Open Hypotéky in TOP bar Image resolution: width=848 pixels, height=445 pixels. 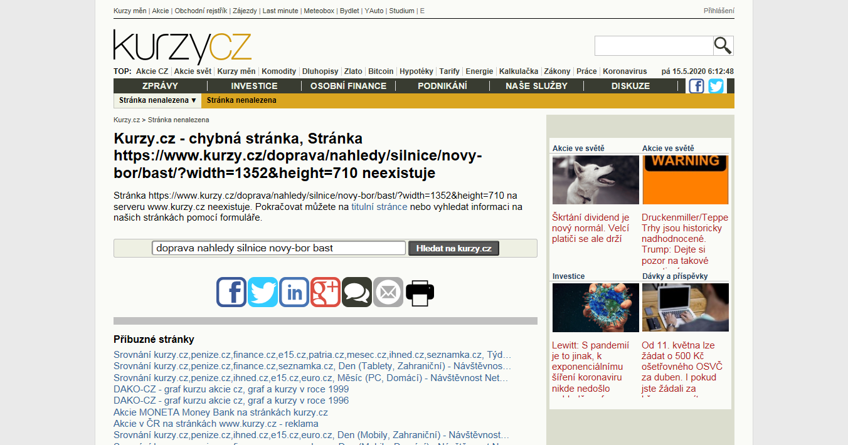coord(416,71)
